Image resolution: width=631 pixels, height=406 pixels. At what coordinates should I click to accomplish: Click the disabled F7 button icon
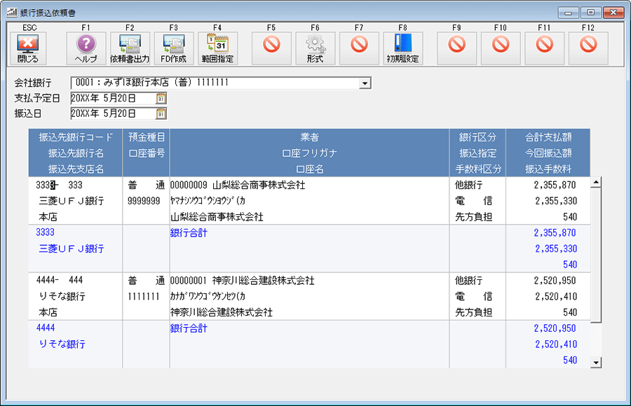coord(359,48)
